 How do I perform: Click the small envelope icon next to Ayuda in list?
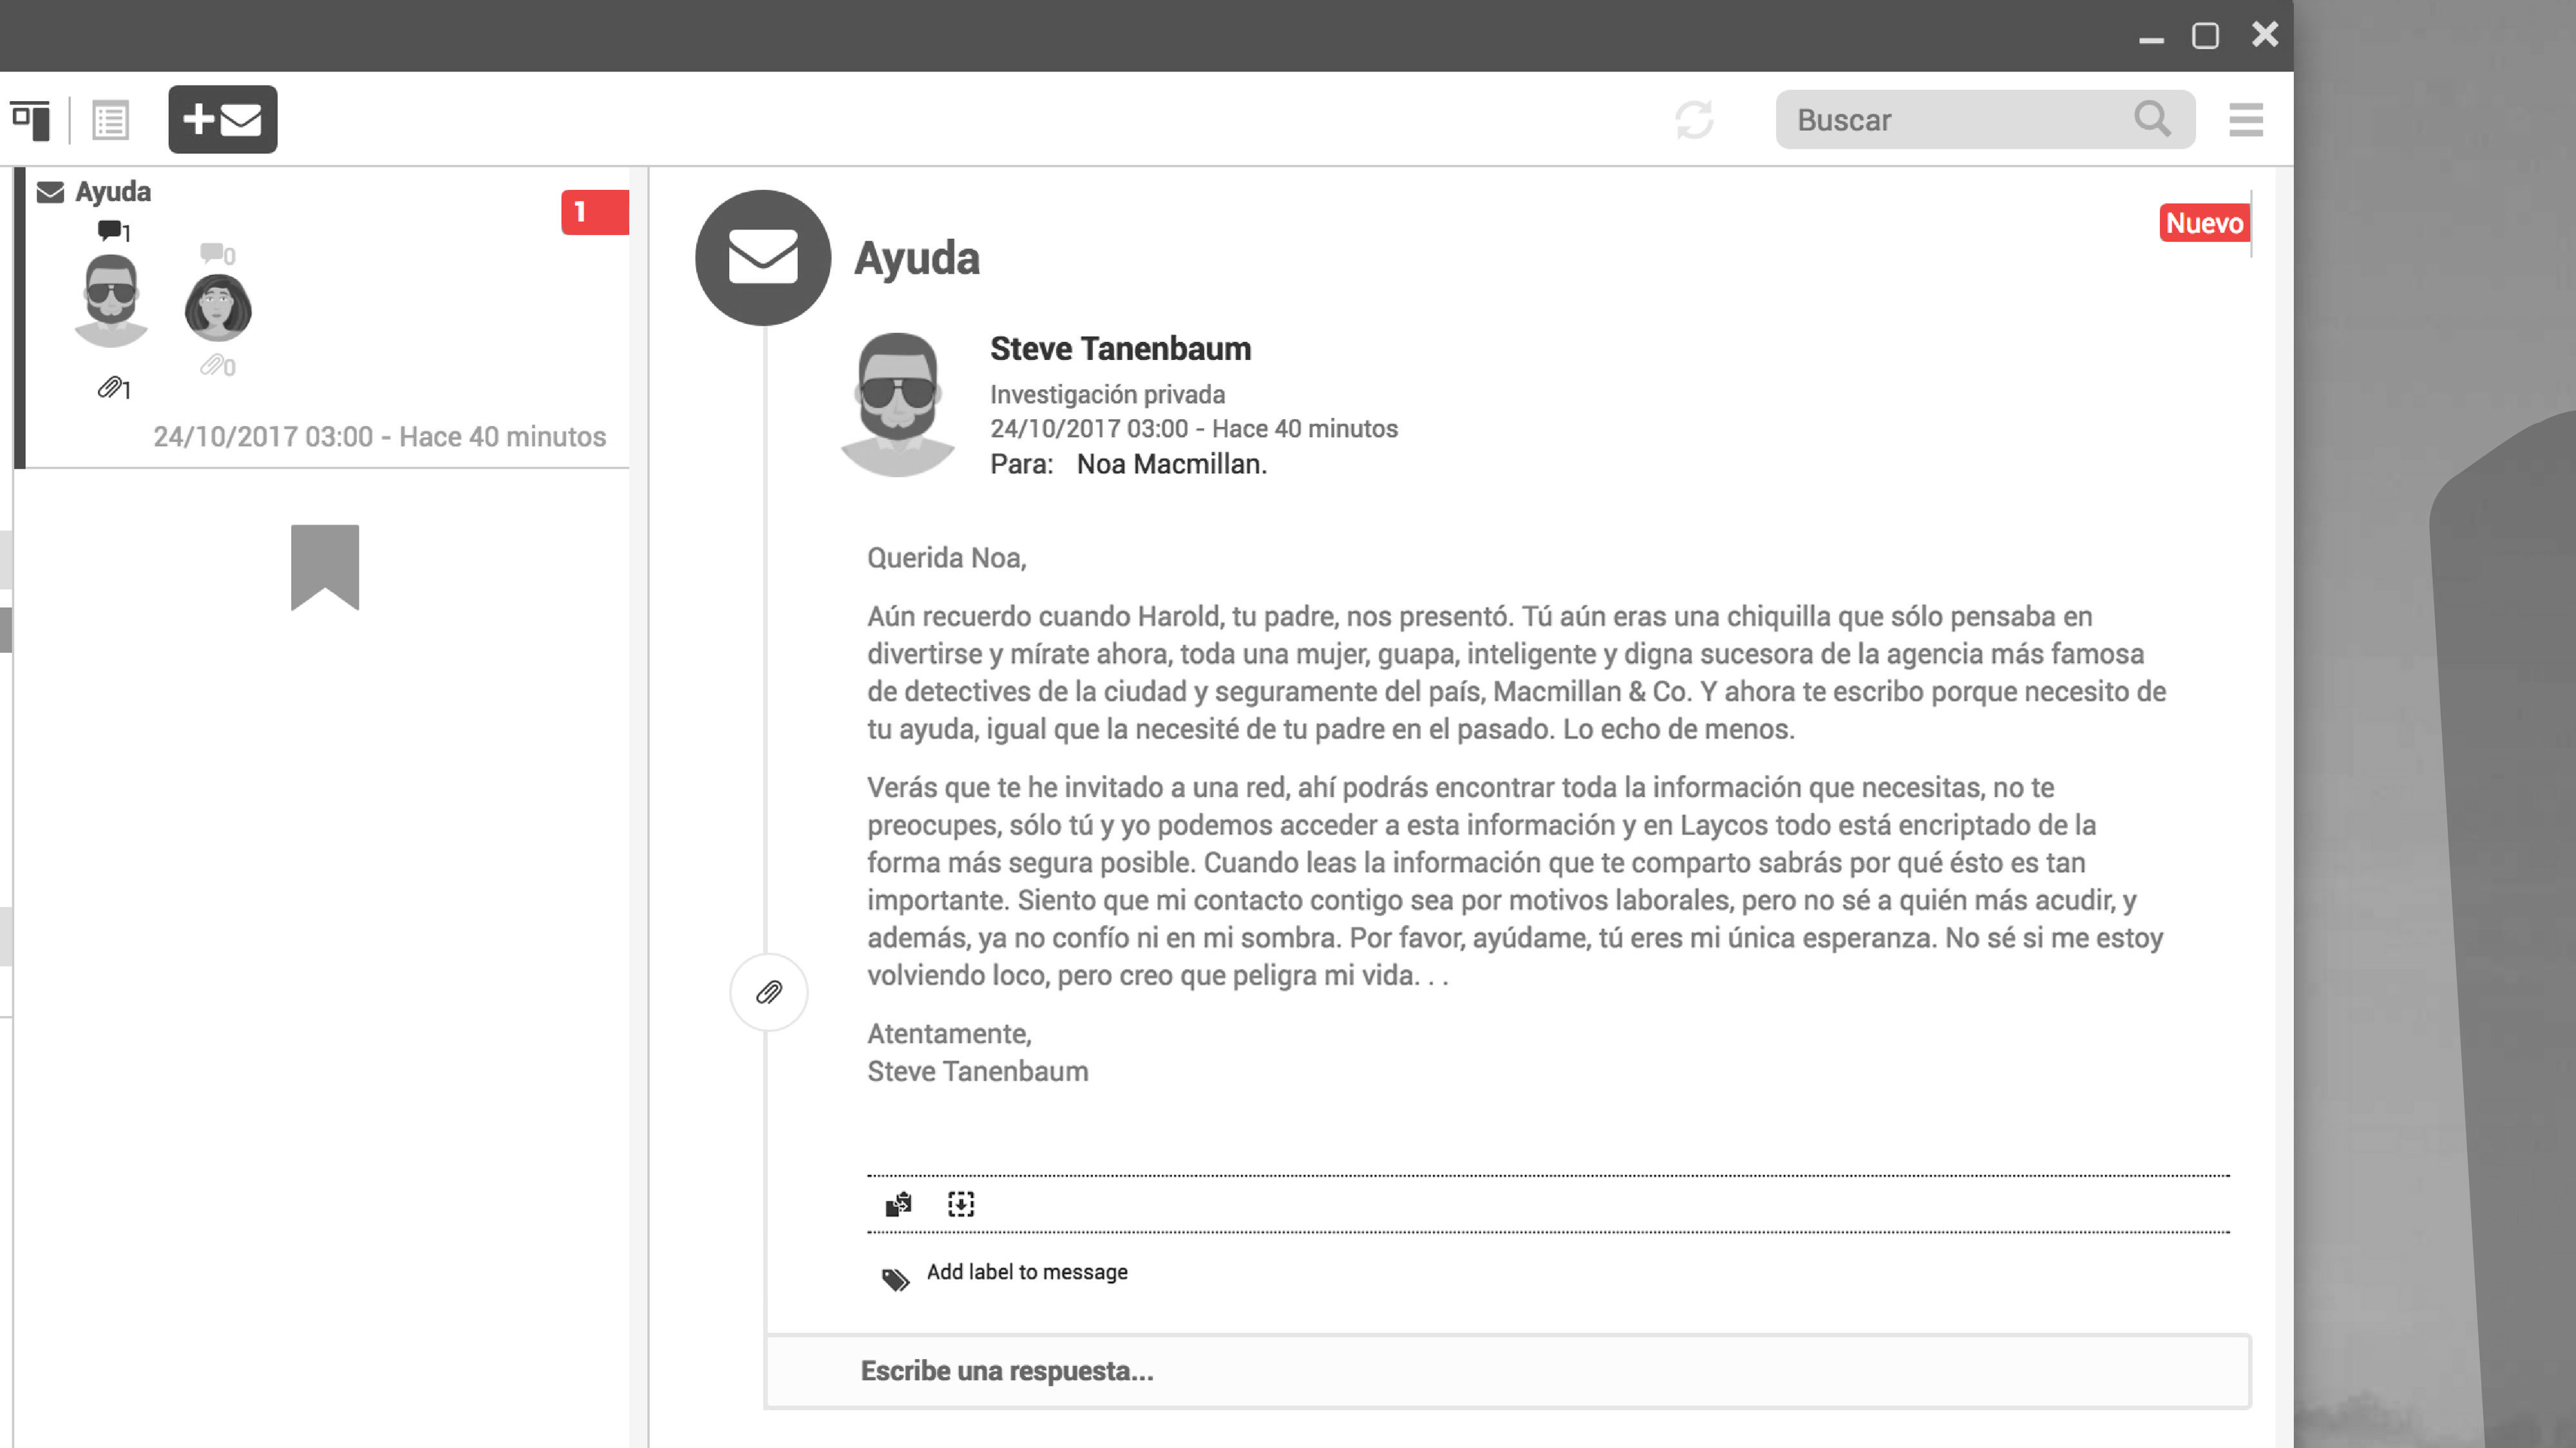pyautogui.click(x=50, y=192)
